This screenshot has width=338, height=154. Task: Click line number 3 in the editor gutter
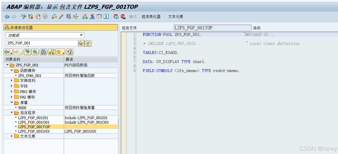pos(134,44)
